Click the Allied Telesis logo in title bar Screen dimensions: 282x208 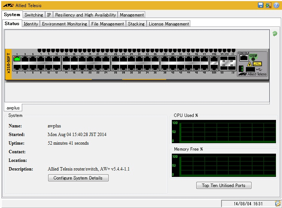tap(8, 5)
